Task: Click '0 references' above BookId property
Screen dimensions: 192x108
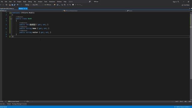Action: [x=23, y=23]
